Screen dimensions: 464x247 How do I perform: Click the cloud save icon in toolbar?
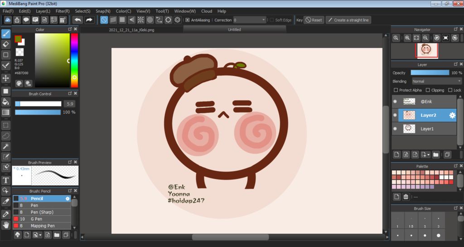pyautogui.click(x=8, y=20)
